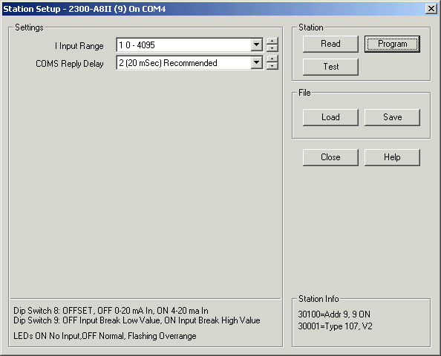This screenshot has width=441, height=356.
Task: Close the Station Setup window
Action: (x=431, y=9)
